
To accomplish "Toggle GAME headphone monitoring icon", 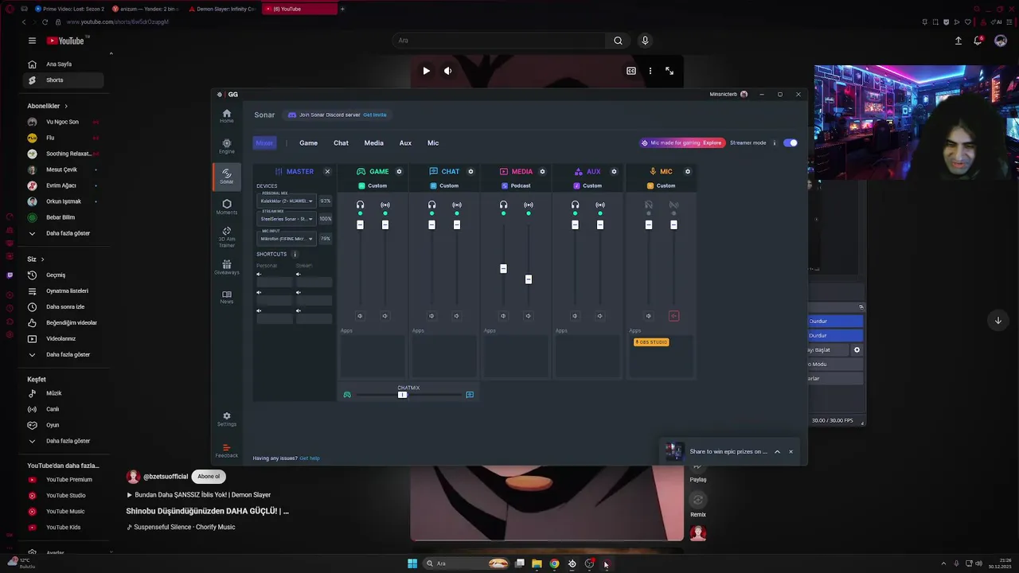I will pyautogui.click(x=360, y=205).
